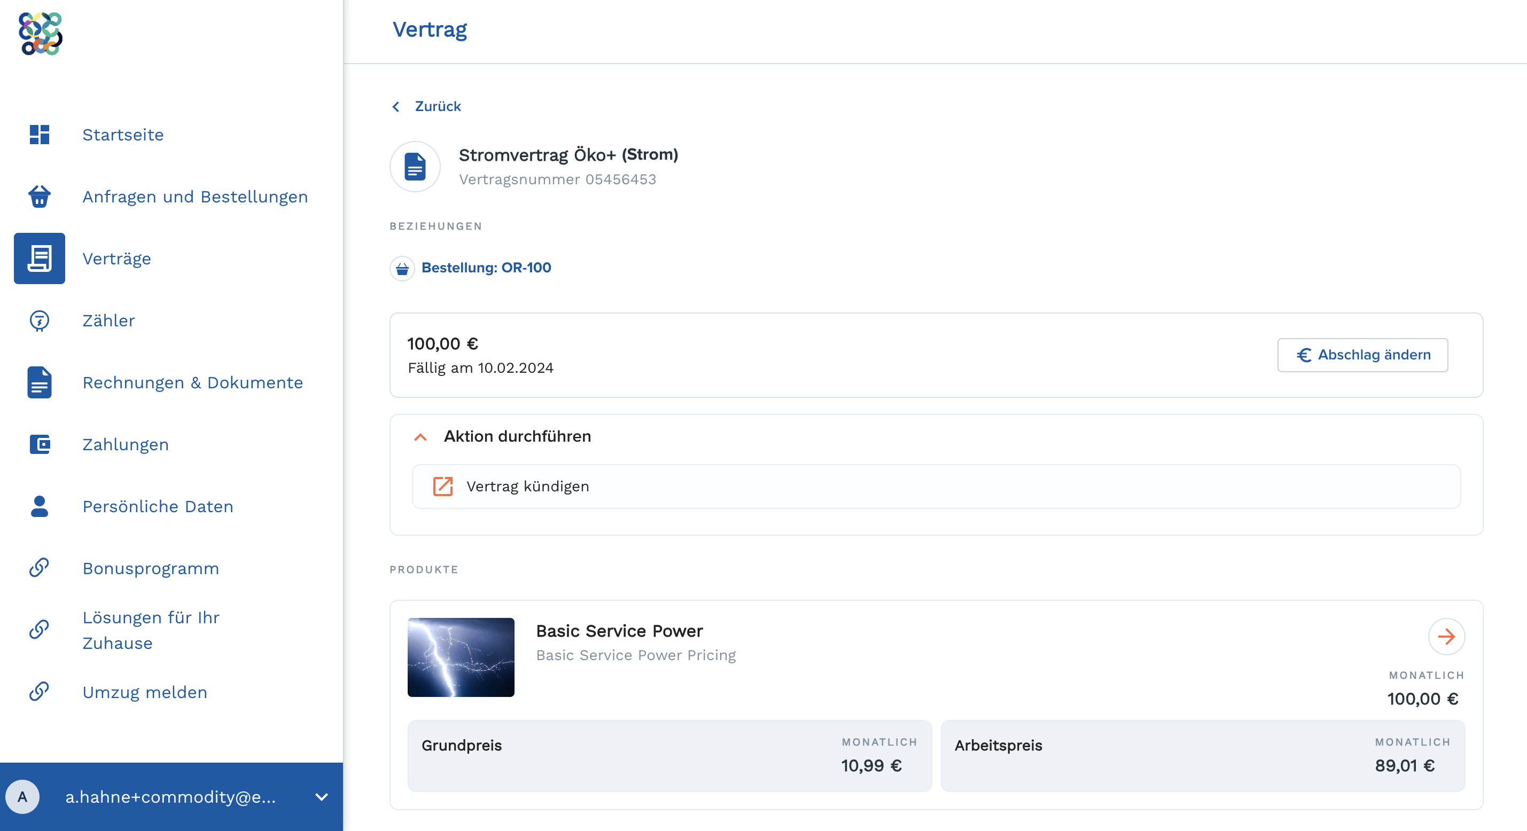Click the Vertrag page title
Image resolution: width=1527 pixels, height=831 pixels.
click(x=430, y=29)
